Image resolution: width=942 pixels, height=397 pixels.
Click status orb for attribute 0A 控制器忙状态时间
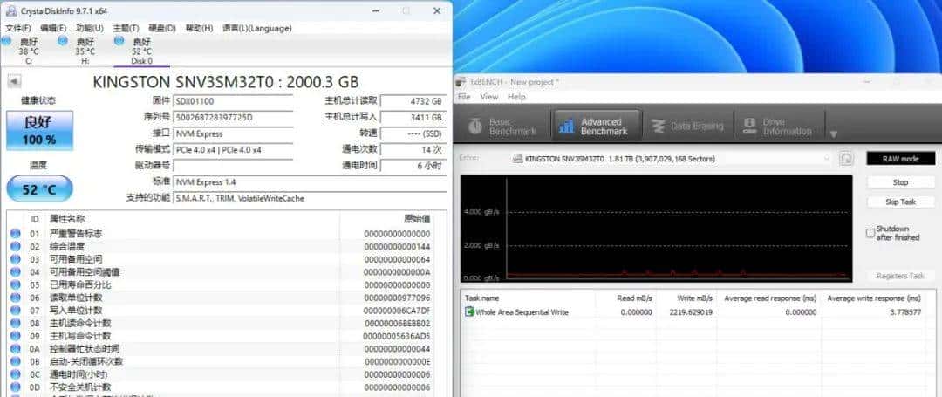pos(16,348)
